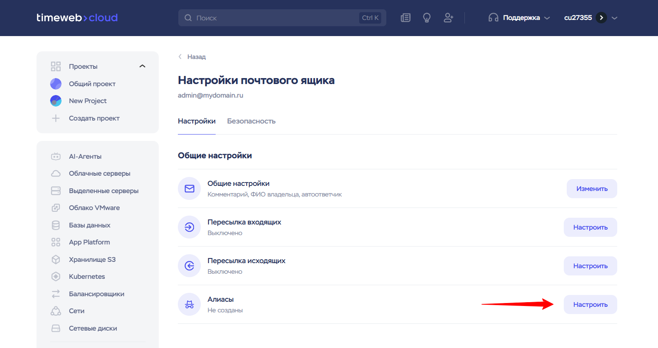
Task: Open Сетевые диски in sidebar
Action: point(93,328)
